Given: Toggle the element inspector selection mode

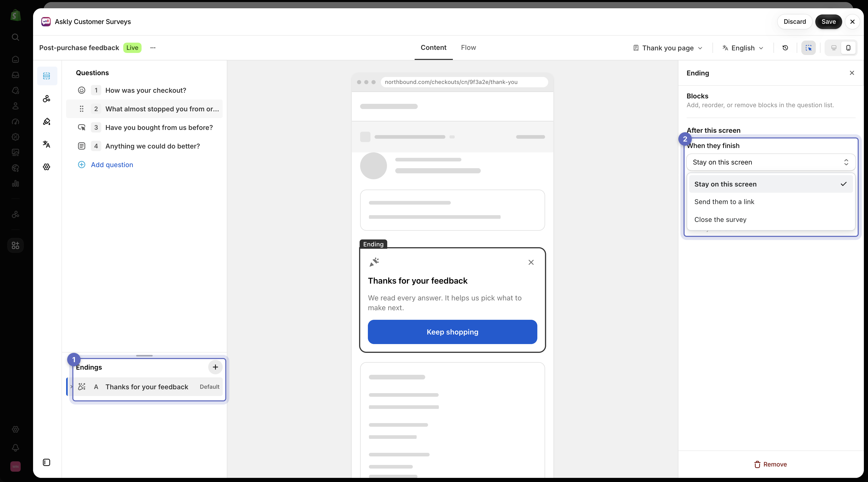Looking at the screenshot, I should 808,48.
